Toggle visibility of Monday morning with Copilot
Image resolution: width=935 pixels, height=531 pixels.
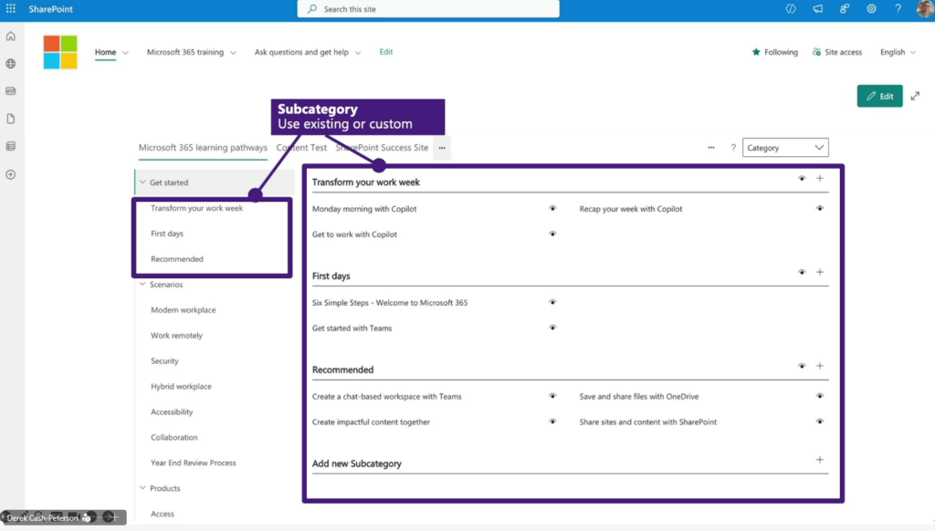coord(552,209)
